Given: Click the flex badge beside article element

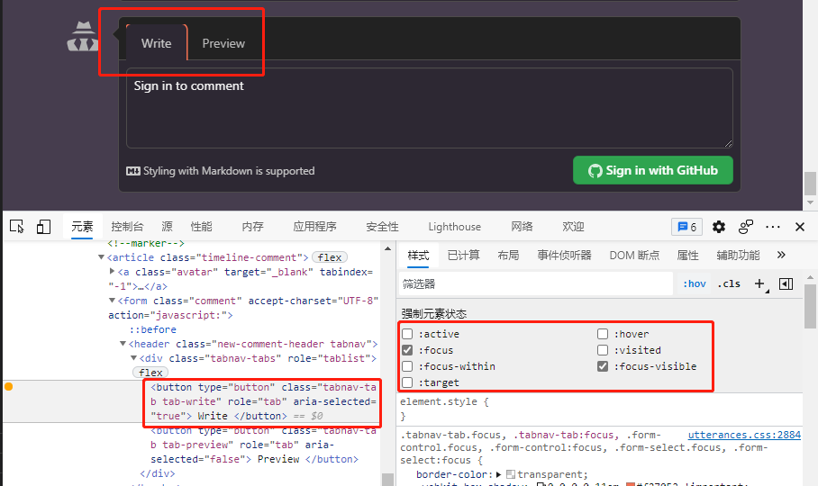Looking at the screenshot, I should pos(329,257).
